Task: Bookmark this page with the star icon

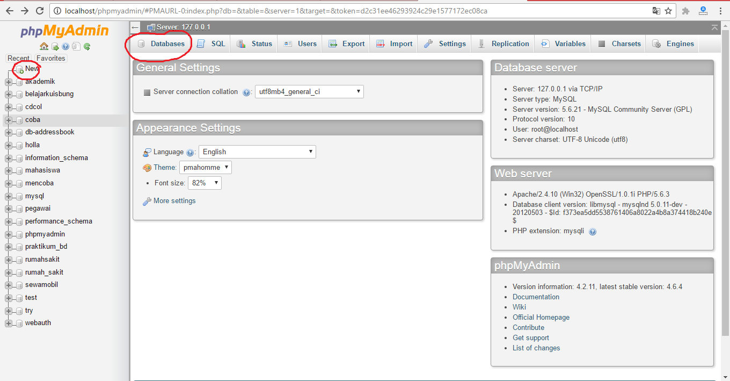Action: tap(668, 11)
